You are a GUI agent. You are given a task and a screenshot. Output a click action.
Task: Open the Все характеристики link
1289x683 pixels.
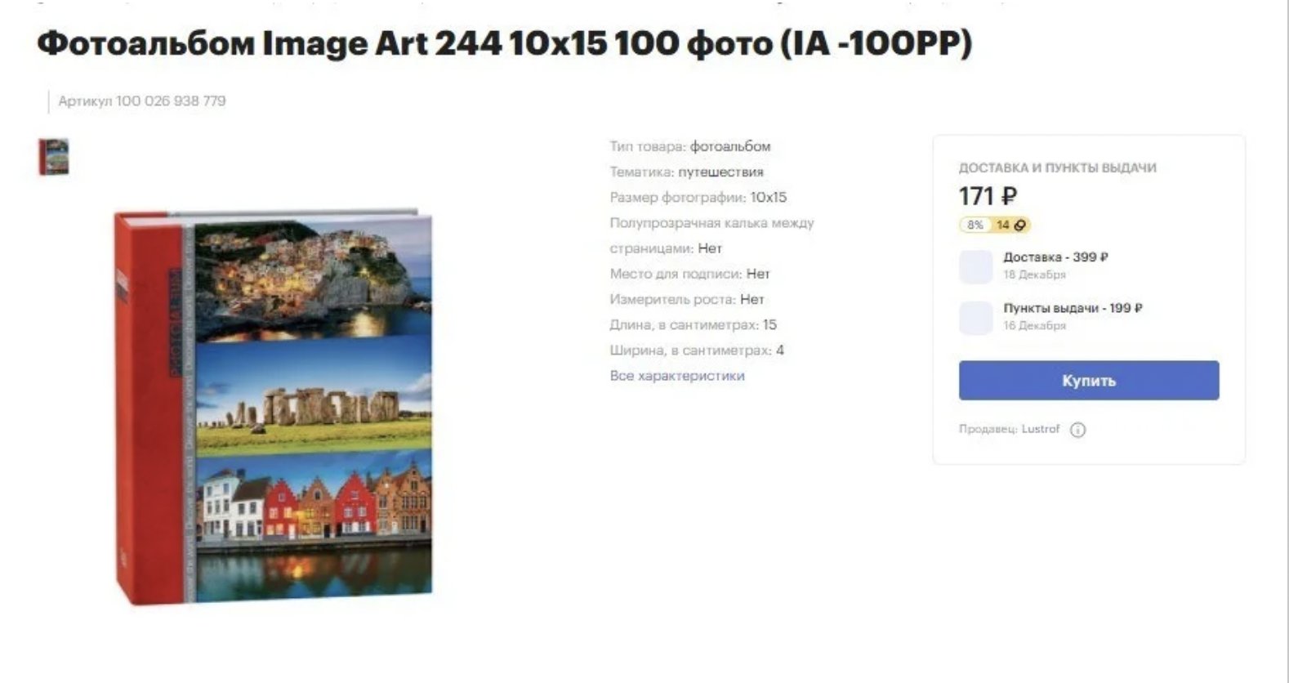coord(677,376)
